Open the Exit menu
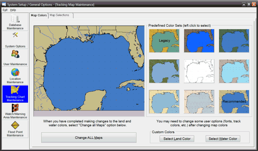Viewport: 258px width, 151px height. (x=5, y=10)
